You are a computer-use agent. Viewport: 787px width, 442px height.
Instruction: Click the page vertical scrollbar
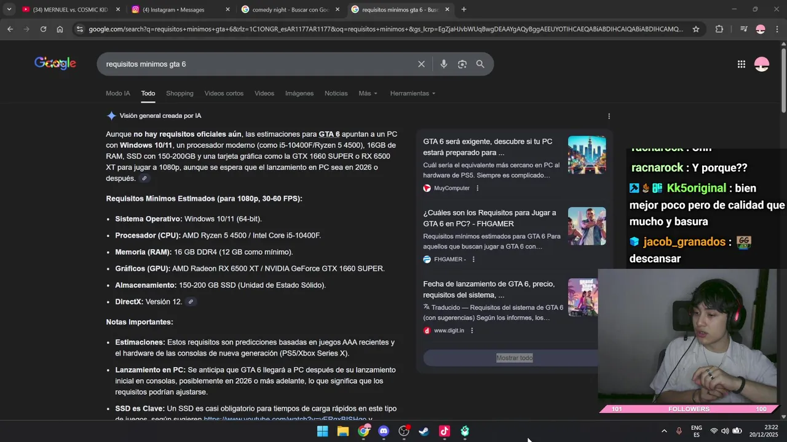(x=783, y=80)
